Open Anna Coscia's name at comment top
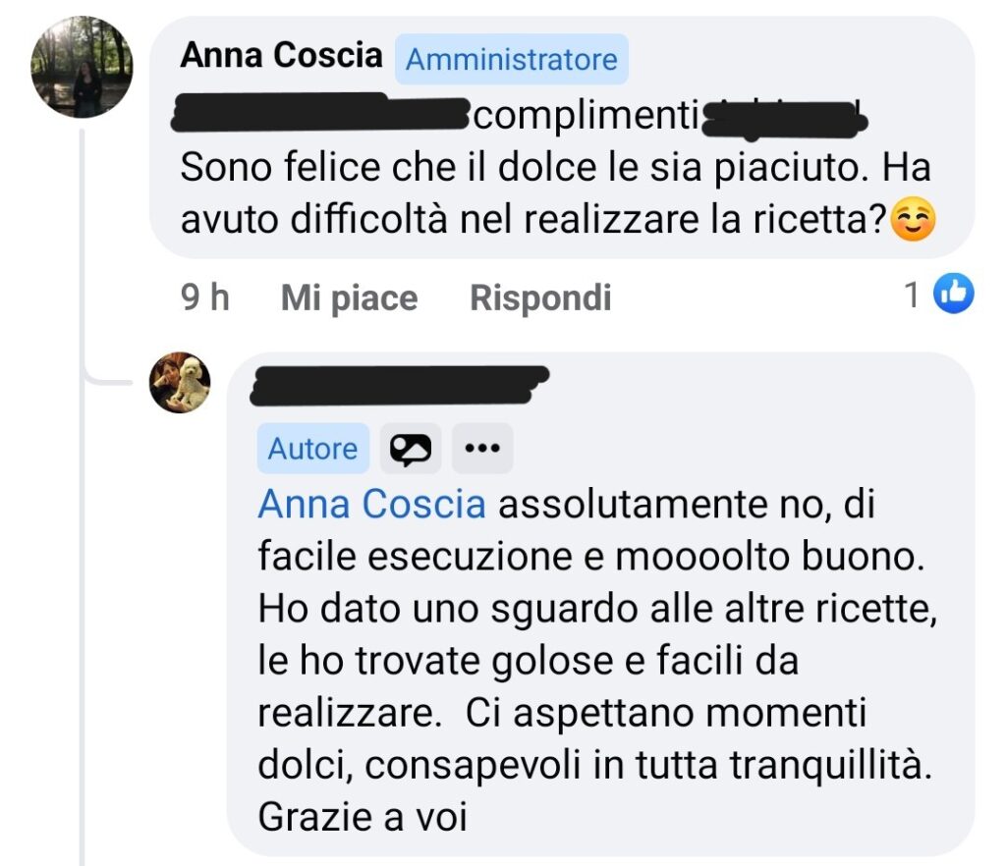 point(281,55)
